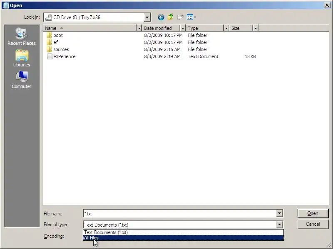Sort by Size column header
Viewport: 333px width, 249px height.
pyautogui.click(x=241, y=28)
